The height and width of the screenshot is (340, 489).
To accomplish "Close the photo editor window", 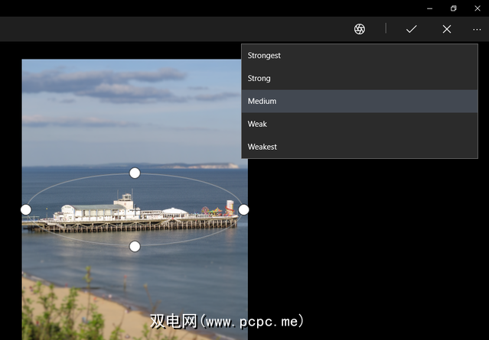I will coord(478,8).
